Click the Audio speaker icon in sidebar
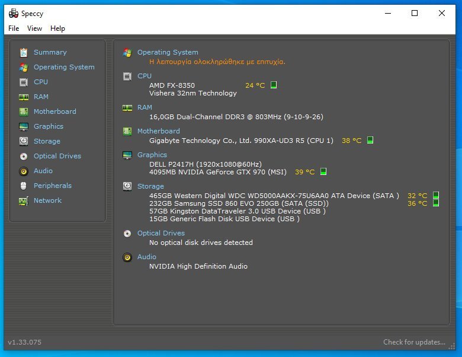The width and height of the screenshot is (462, 357). tap(24, 171)
